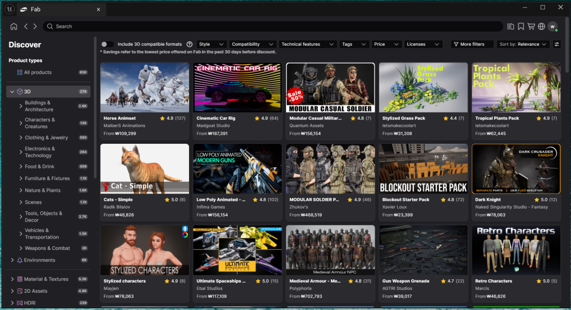Change Sort by Relevance dropdown
This screenshot has width=571, height=310.
(523, 44)
